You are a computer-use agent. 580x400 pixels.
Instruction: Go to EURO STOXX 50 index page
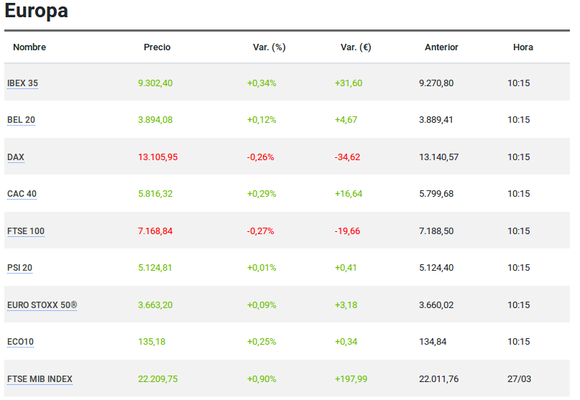tap(42, 305)
